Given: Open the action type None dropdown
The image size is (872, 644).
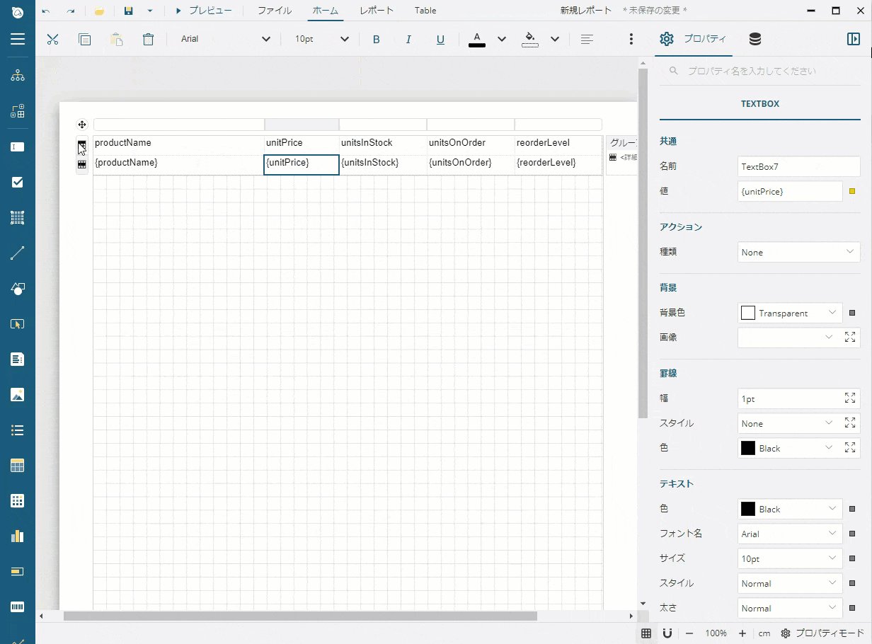Looking at the screenshot, I should (x=798, y=252).
